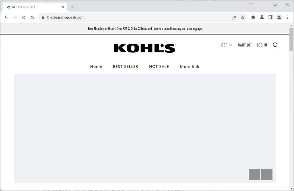Minimize the browser window

tap(263, 4)
